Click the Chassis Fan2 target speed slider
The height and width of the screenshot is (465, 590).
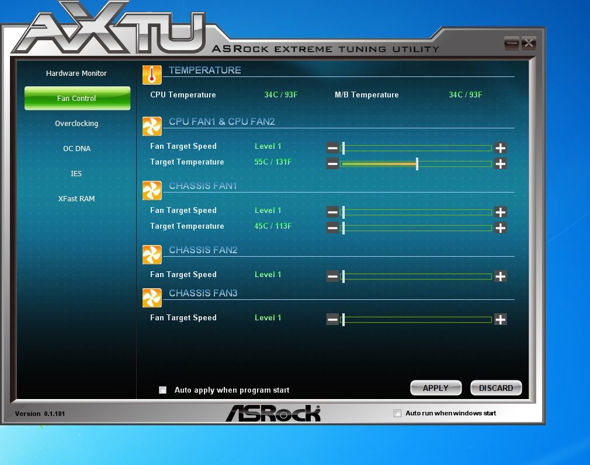[416, 277]
